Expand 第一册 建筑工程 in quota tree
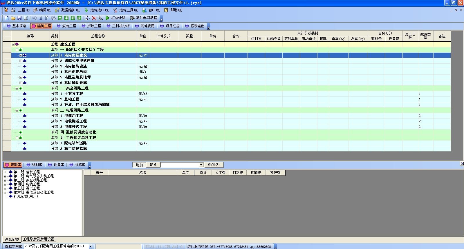The width and height of the screenshot is (464, 249). click(x=5, y=172)
